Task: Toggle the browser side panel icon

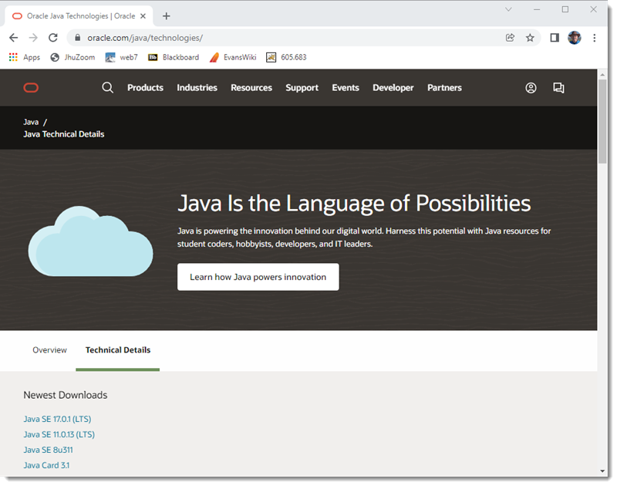Action: (x=555, y=38)
